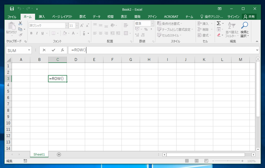This screenshot has width=265, height=168.
Task: Click the Copy icon in clipboard group
Action: coord(20,29)
